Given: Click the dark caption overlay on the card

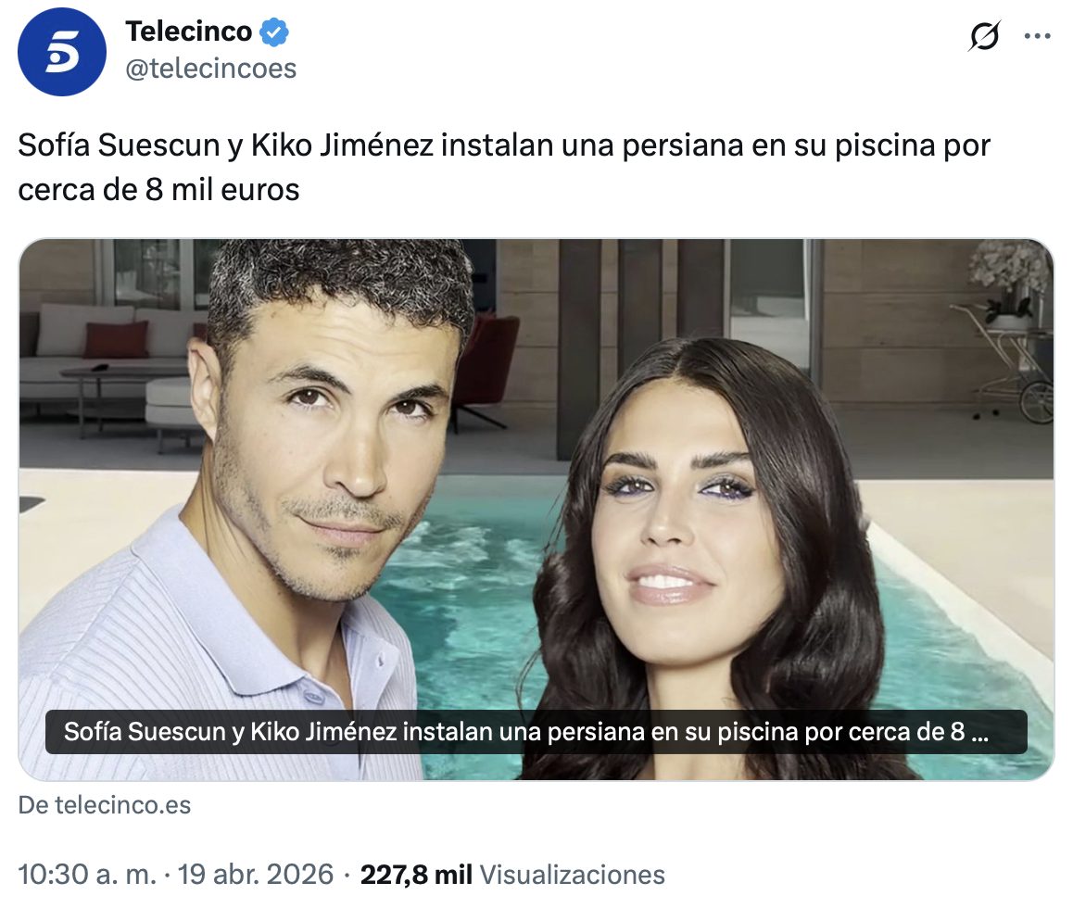Looking at the screenshot, I should point(536,732).
